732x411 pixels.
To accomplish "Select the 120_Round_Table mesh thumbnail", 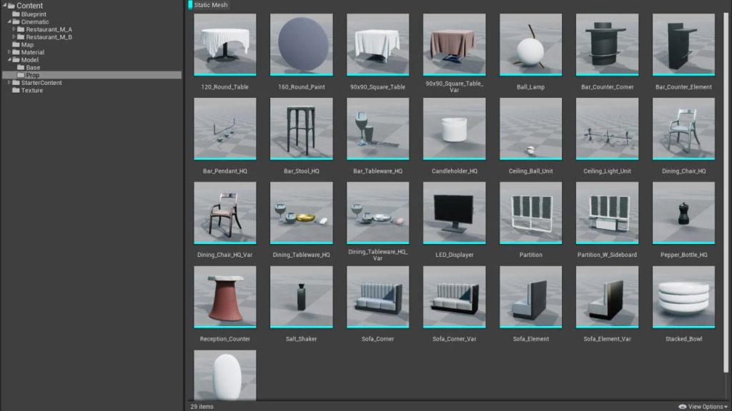I will 224,44.
